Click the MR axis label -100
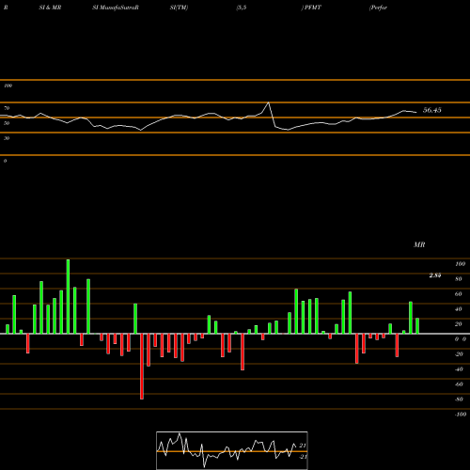This screenshot has height=470, width=470. pos(461,415)
